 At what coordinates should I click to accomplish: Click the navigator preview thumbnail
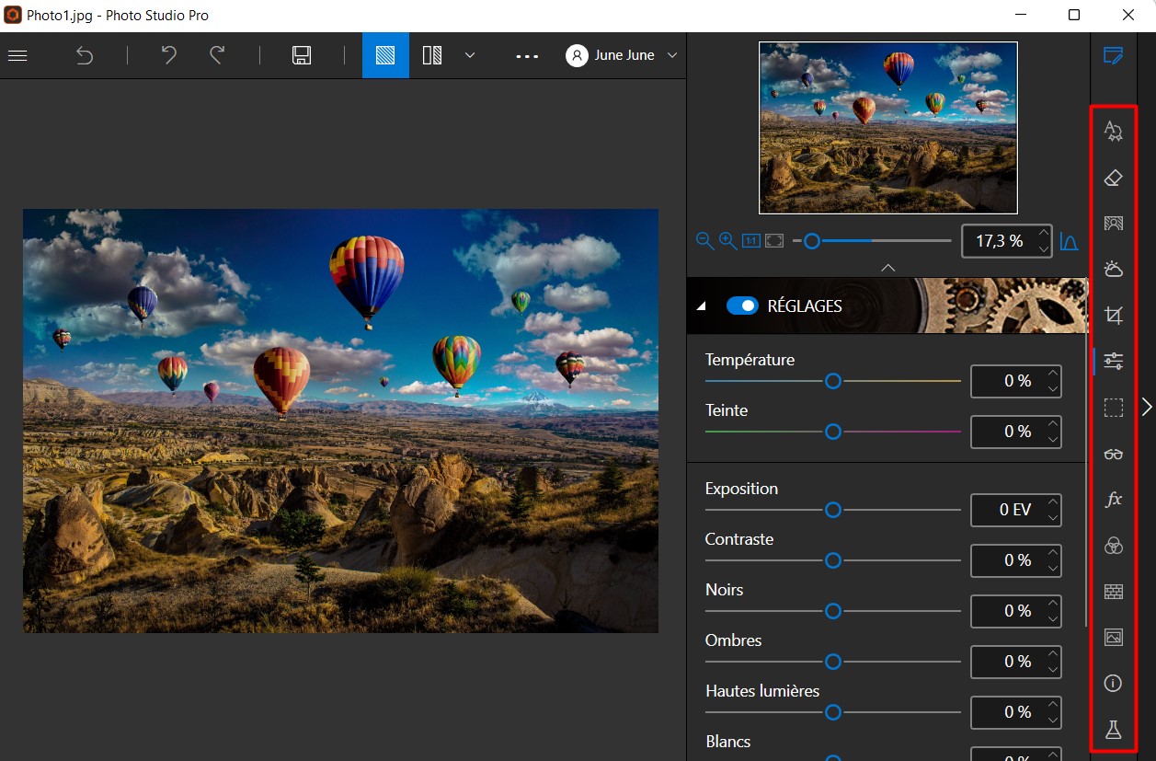[888, 128]
